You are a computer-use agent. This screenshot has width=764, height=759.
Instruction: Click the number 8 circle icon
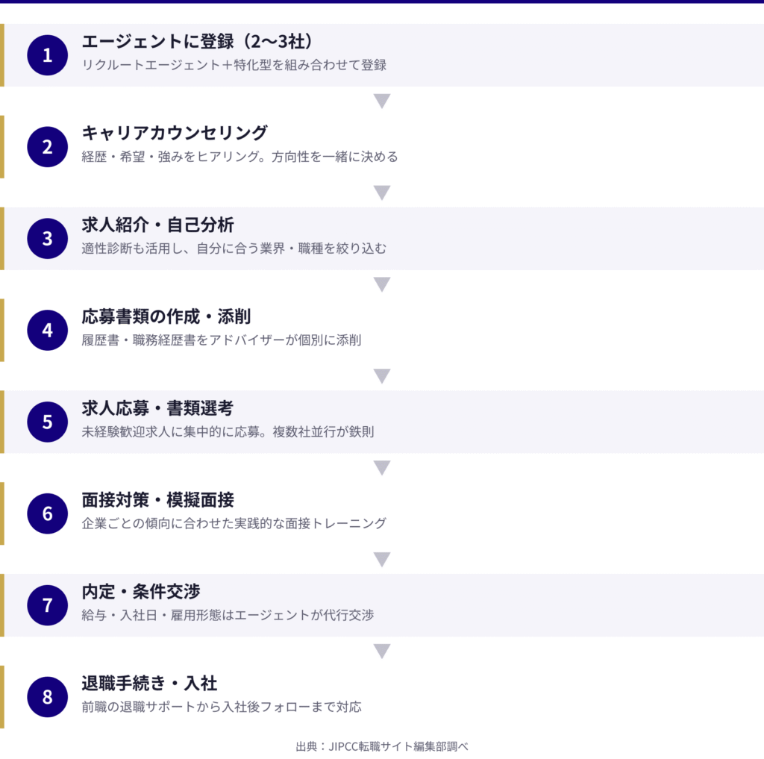[48, 697]
